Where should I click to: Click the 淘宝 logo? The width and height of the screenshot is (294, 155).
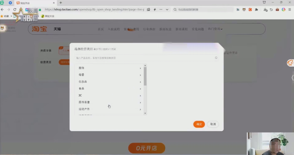click(39, 29)
